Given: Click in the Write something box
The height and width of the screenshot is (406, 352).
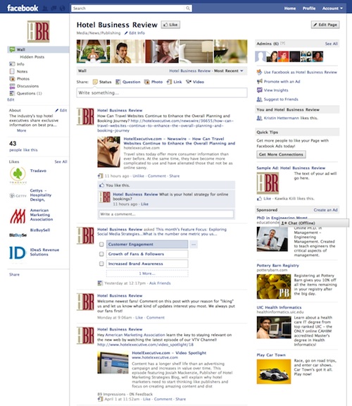Looking at the screenshot, I should pyautogui.click(x=162, y=93).
